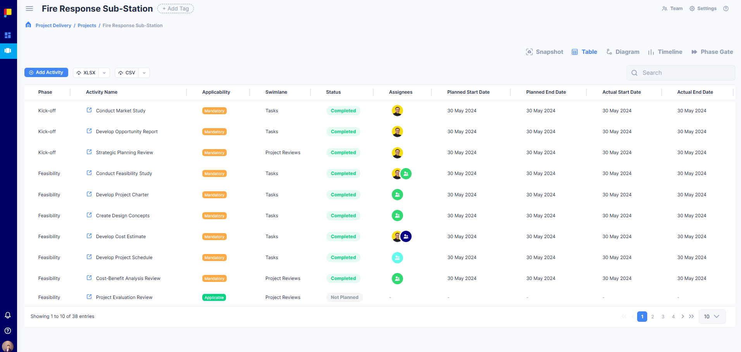Open the Phase Gate view
741x352 pixels.
click(x=712, y=52)
